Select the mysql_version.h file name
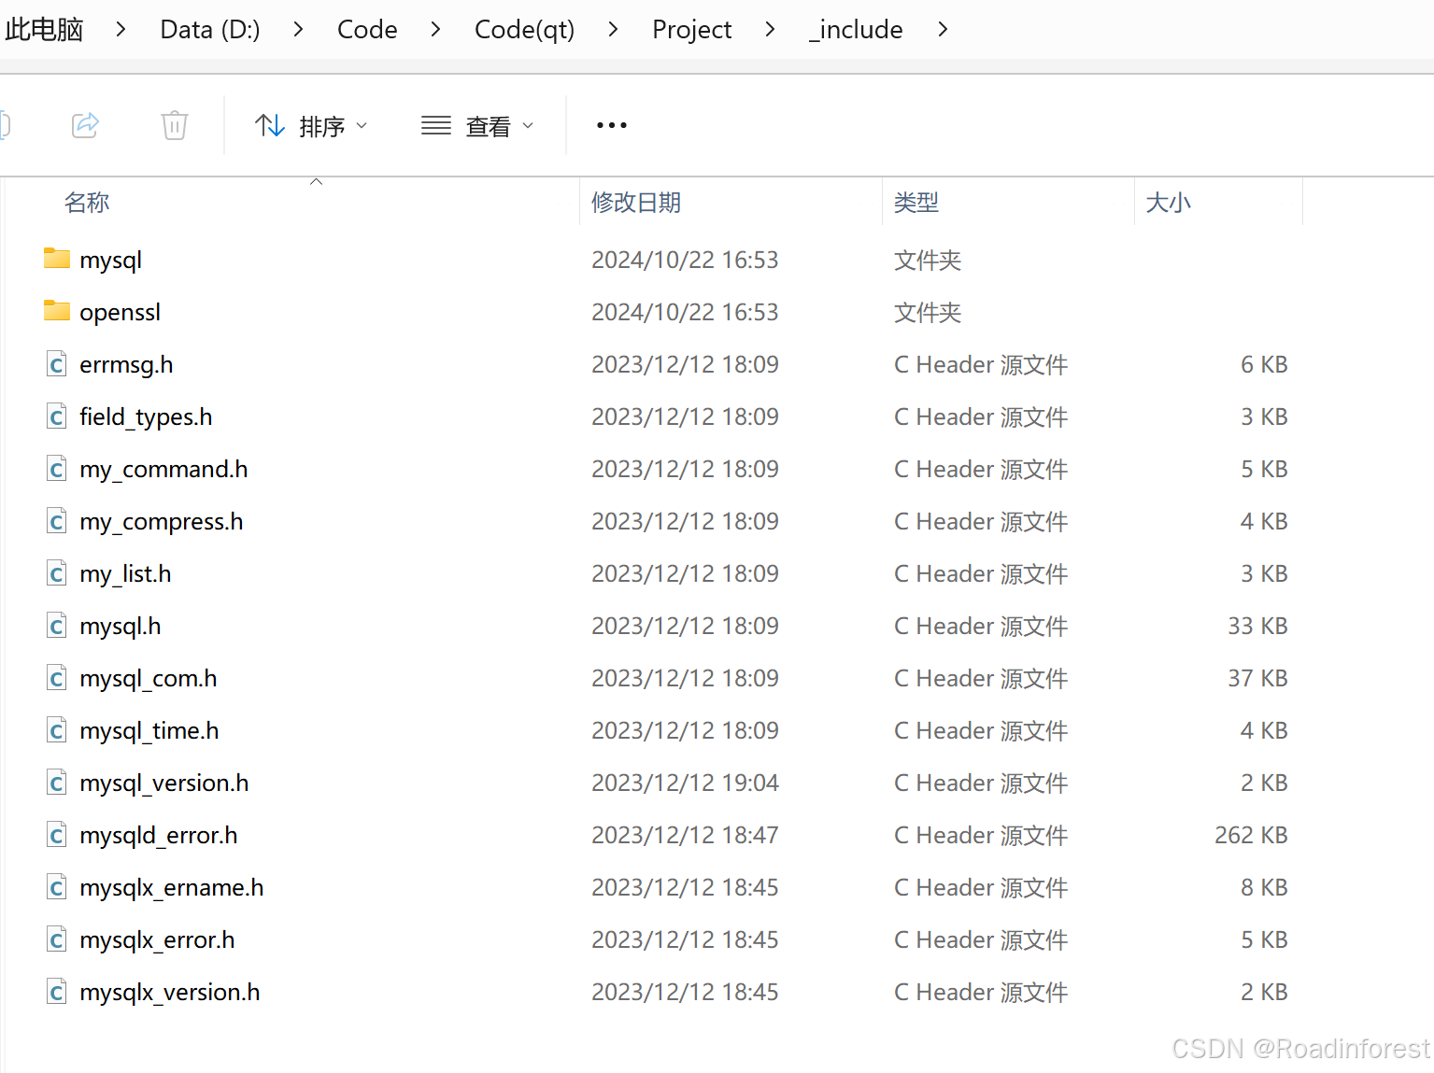The image size is (1434, 1073). (x=164, y=784)
